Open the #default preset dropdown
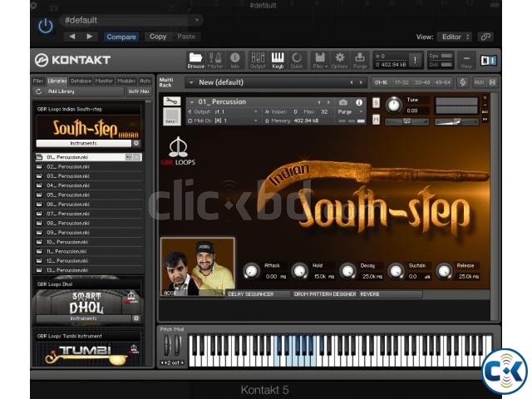The width and height of the screenshot is (532, 399). 131,20
